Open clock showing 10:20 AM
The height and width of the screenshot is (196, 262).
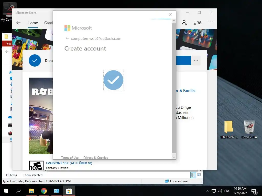240,191
